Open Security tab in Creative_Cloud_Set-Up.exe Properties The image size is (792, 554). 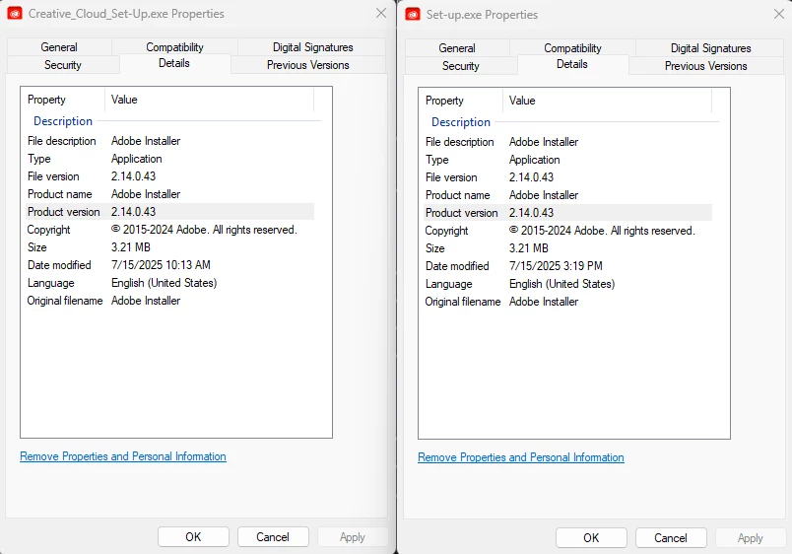pyautogui.click(x=63, y=65)
